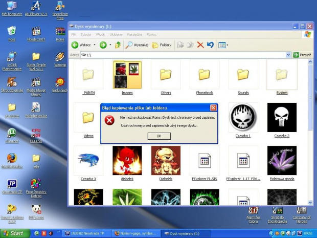Switch to Nokia n-gage taskbar window
This screenshot has width=317, height=238.
coord(136,233)
